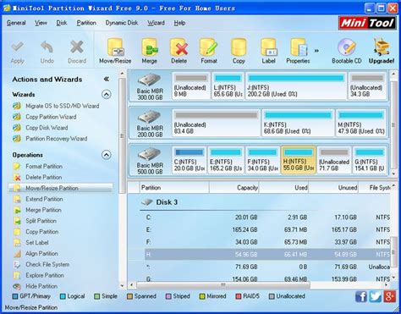401x314 pixels.
Task: Click the Upgrade! cart icon
Action: point(382,47)
